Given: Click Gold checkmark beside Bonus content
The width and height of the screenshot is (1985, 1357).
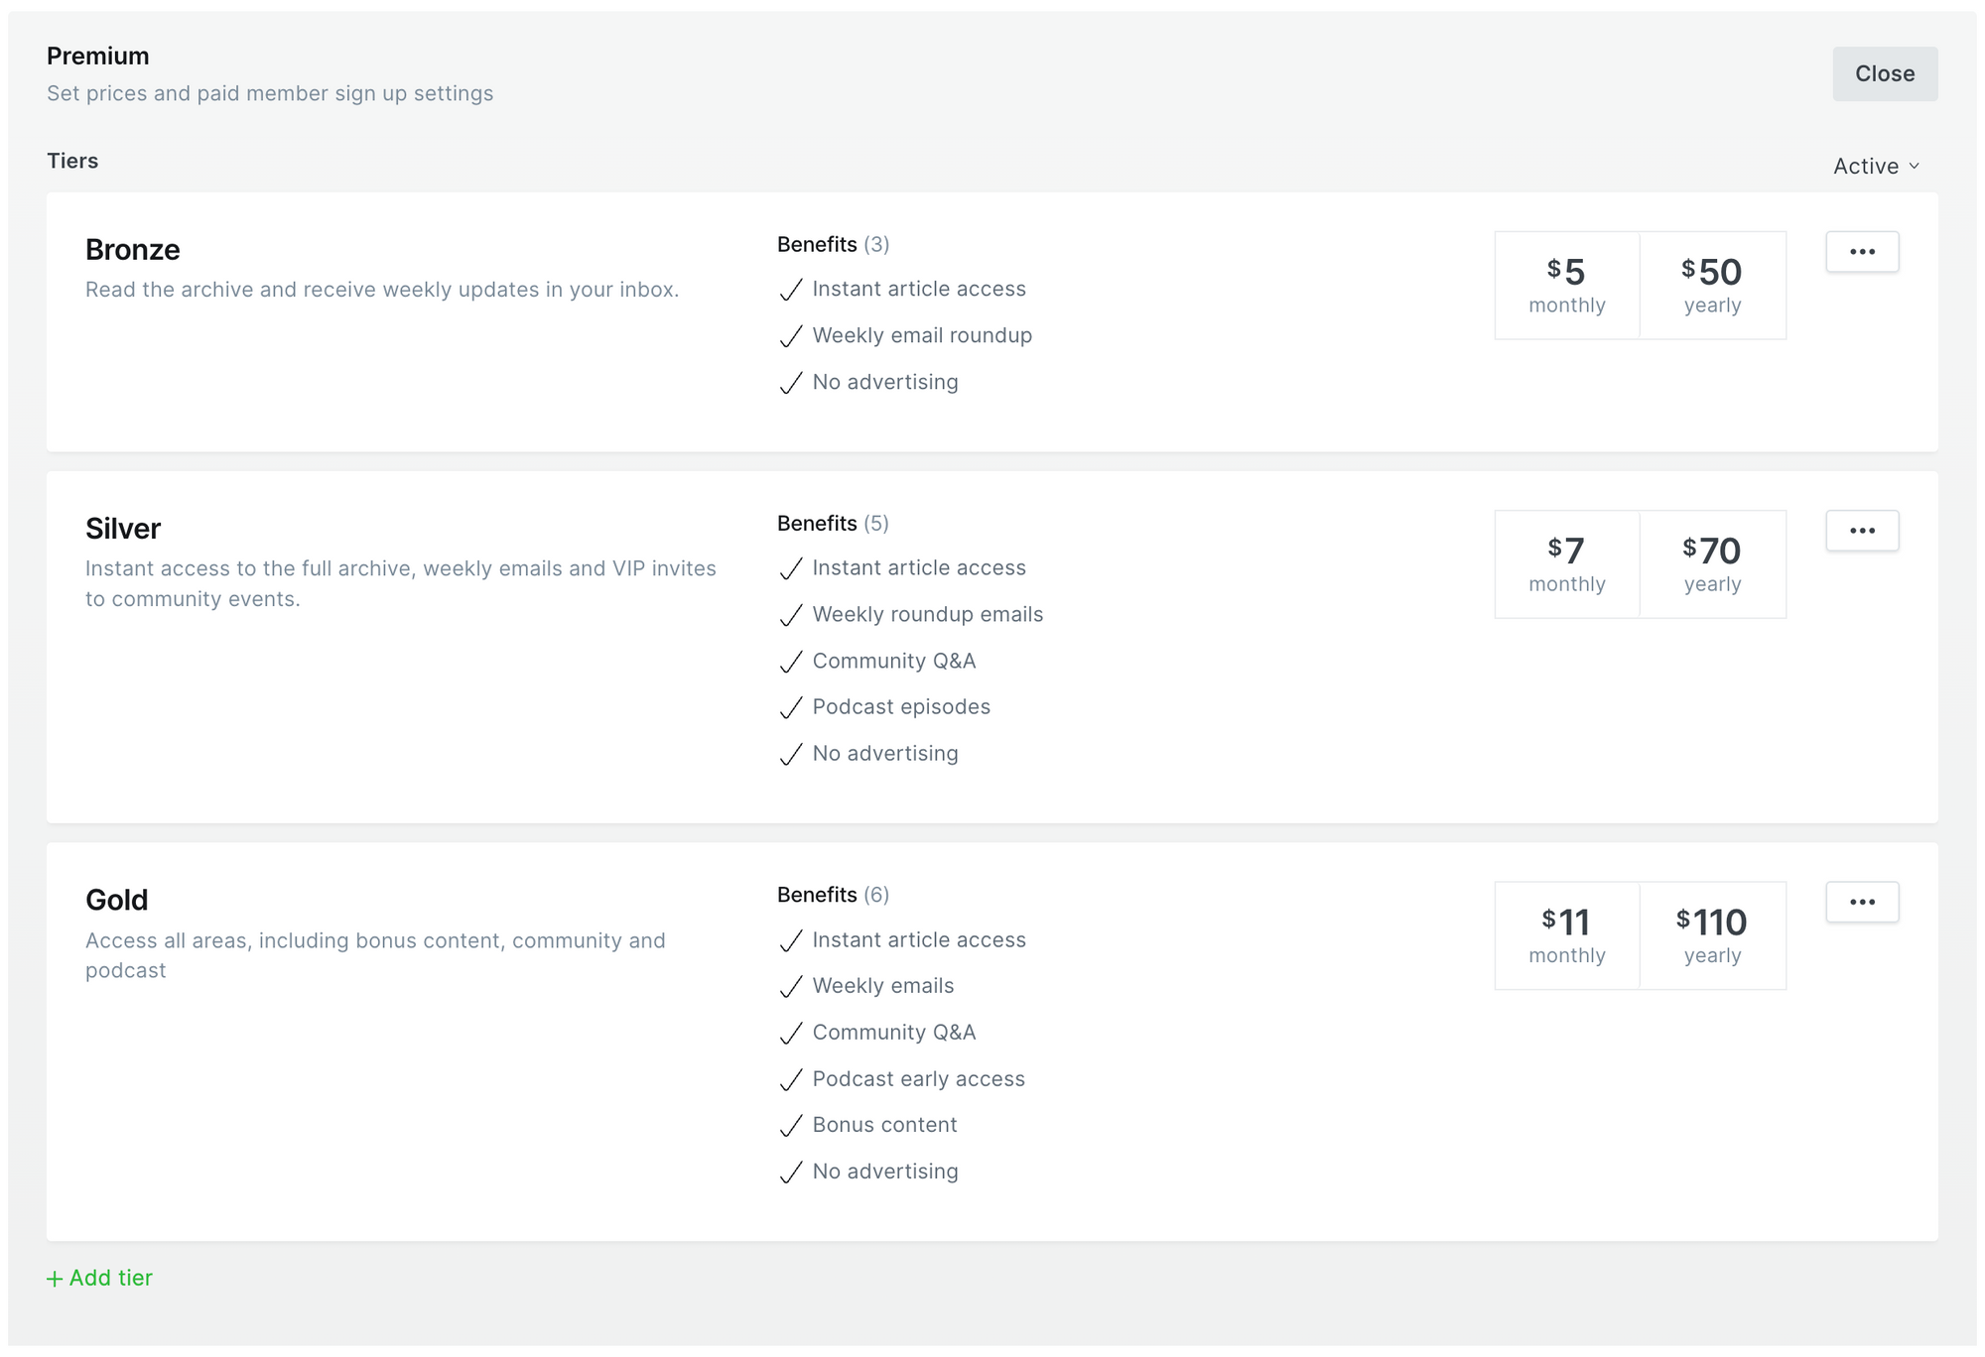Looking at the screenshot, I should (x=790, y=1126).
